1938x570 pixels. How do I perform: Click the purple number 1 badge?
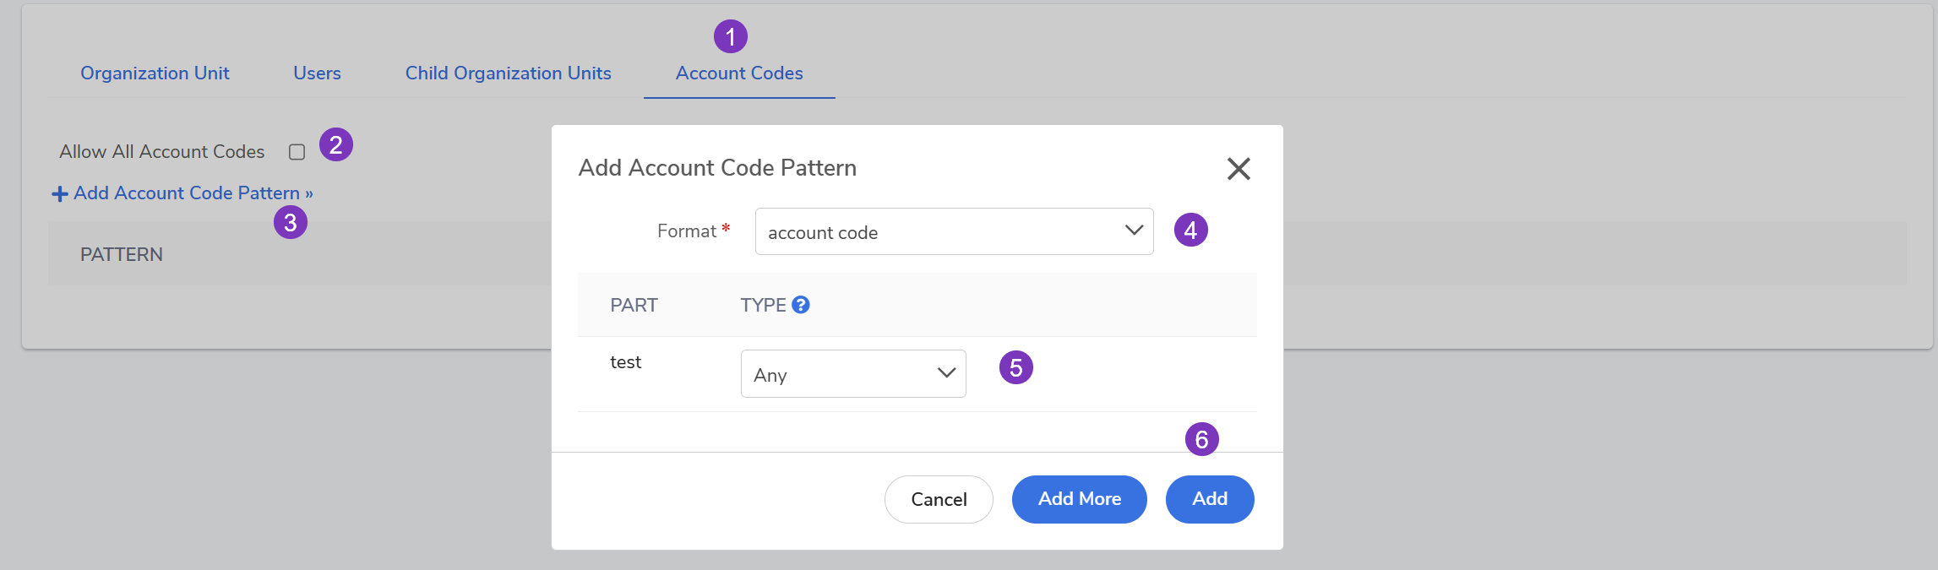(x=730, y=36)
